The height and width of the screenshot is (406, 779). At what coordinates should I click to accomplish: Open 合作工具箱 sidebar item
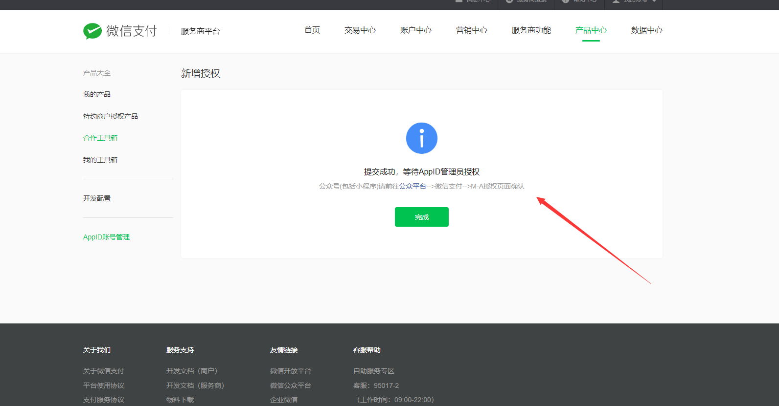point(100,138)
